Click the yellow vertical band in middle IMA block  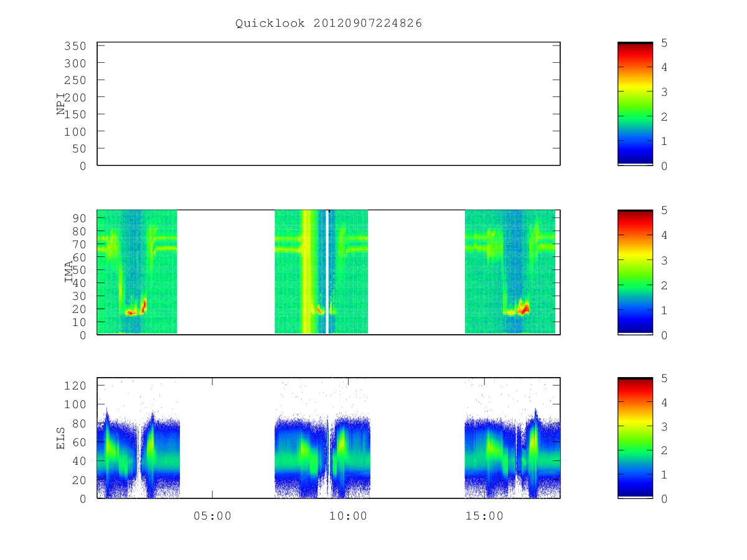(x=306, y=272)
